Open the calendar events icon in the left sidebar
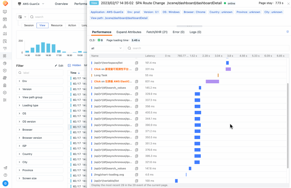This screenshot has width=291, height=188. [x=5, y=19]
